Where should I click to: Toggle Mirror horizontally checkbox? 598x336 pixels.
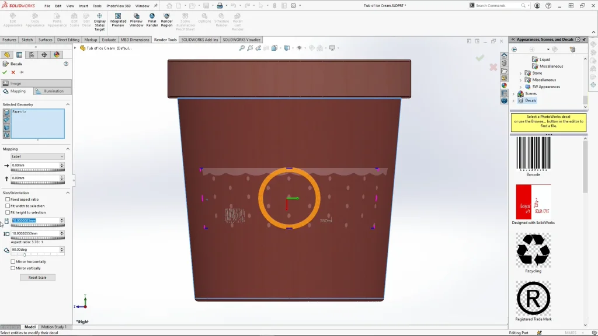[13, 261]
